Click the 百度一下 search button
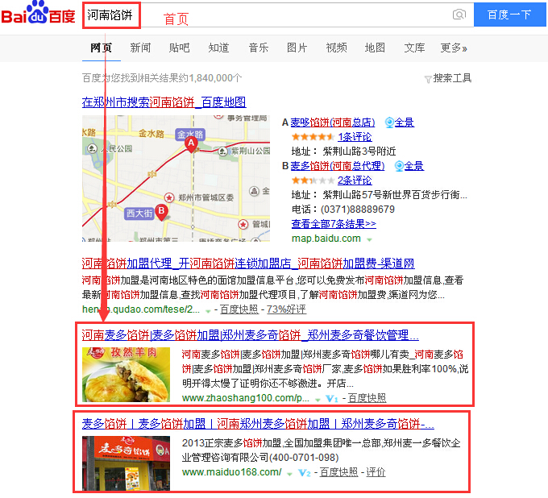This screenshot has height=498, width=548. tap(509, 15)
